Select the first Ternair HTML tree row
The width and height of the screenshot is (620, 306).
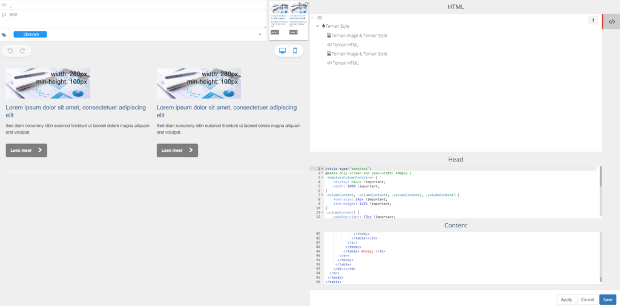(345, 45)
